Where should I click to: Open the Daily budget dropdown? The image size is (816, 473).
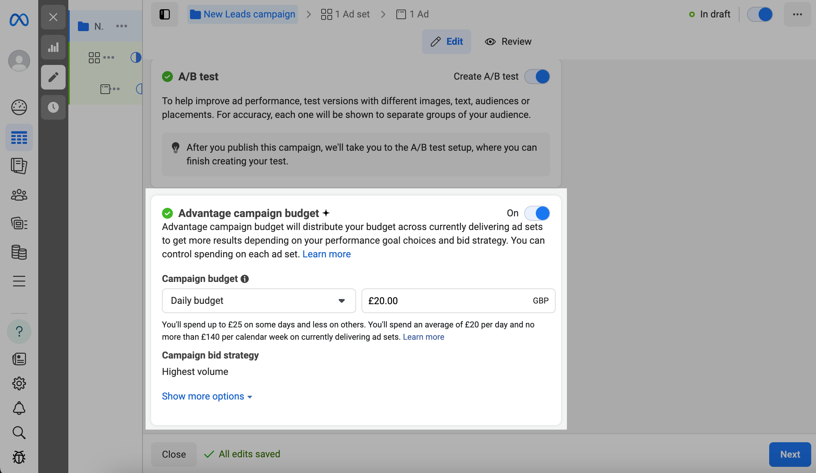tap(259, 301)
